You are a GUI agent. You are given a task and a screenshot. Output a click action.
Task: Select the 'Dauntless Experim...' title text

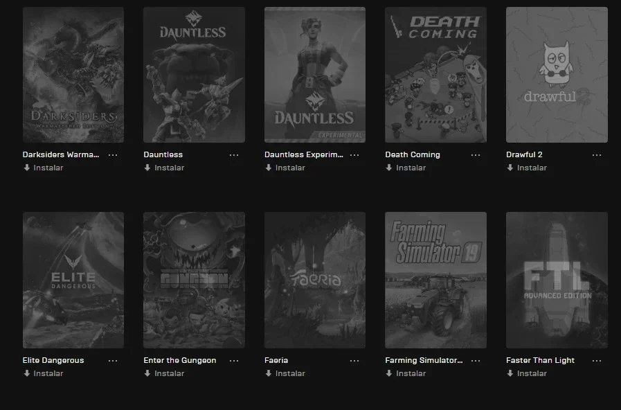pos(304,154)
